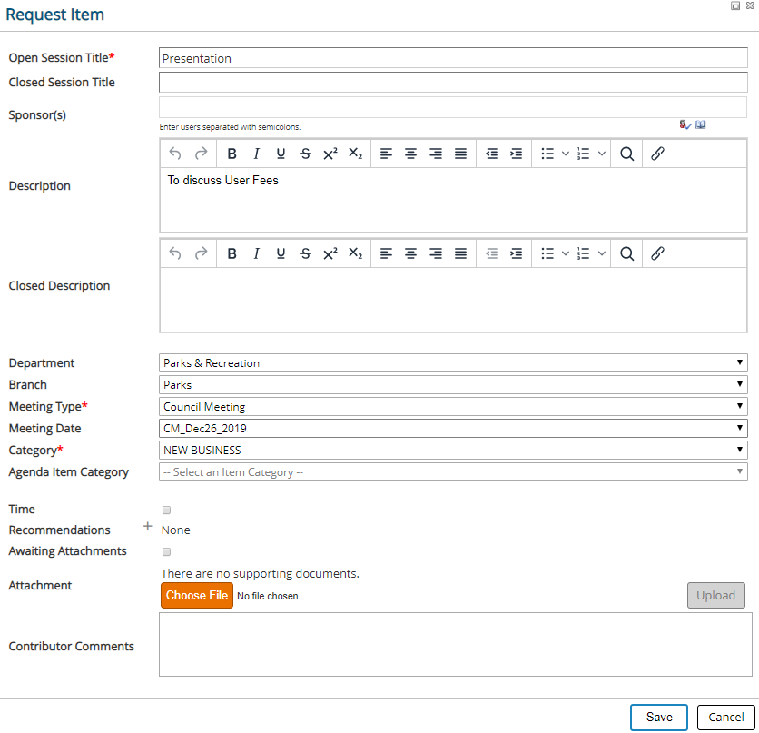This screenshot has width=759, height=733.
Task: Click the grayed Upload button
Action: coord(716,596)
